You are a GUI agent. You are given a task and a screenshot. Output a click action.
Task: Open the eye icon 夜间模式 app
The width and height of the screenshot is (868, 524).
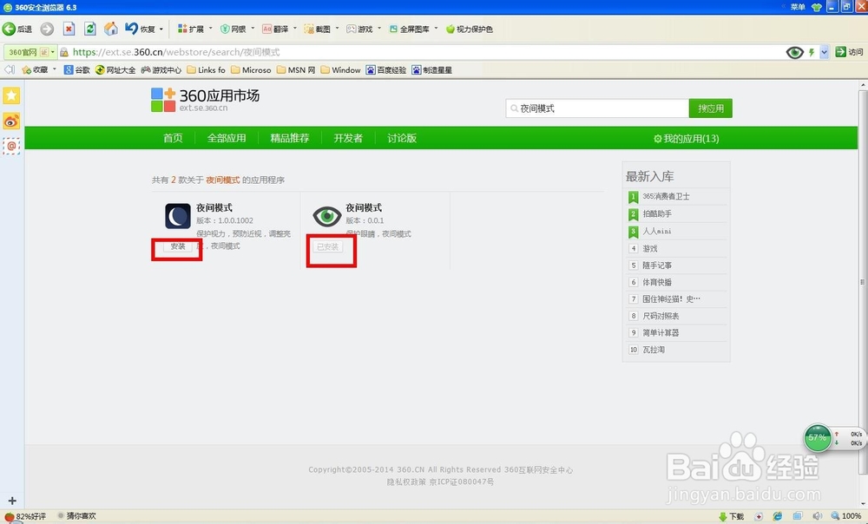(327, 216)
